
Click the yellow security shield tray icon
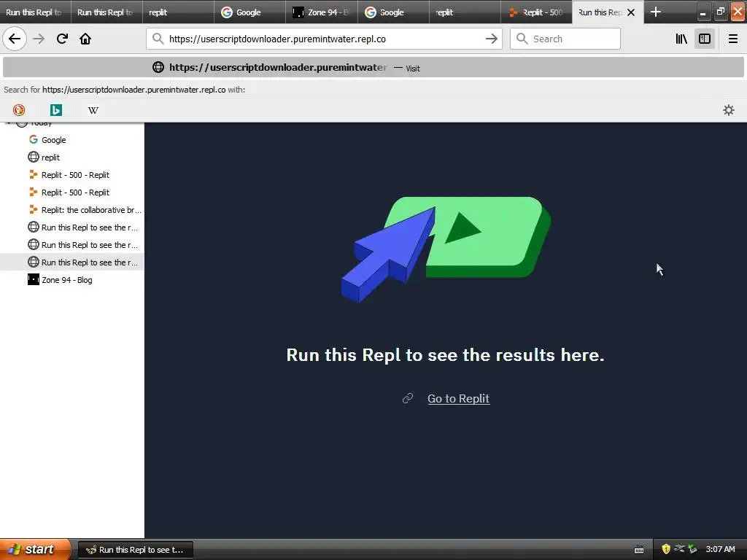666,550
